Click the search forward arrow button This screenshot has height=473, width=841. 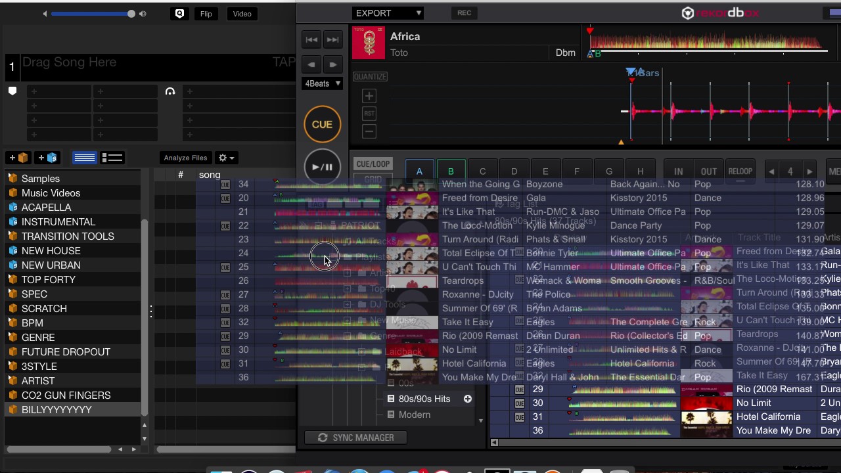pyautogui.click(x=332, y=64)
